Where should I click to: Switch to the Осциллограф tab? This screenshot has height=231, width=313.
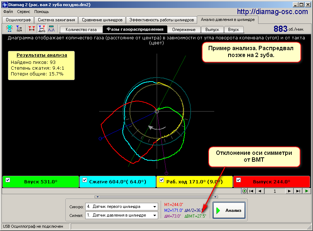(x=18, y=20)
